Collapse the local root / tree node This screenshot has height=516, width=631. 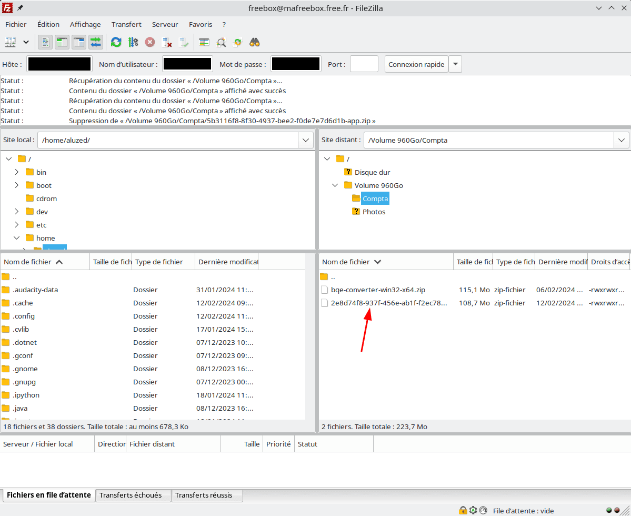[9, 159]
